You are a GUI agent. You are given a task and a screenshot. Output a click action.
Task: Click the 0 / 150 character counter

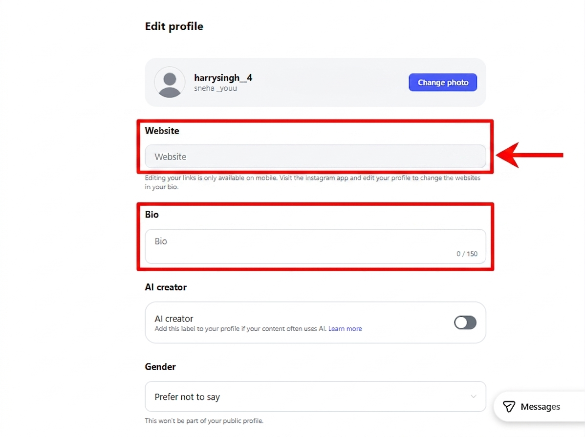tap(467, 254)
